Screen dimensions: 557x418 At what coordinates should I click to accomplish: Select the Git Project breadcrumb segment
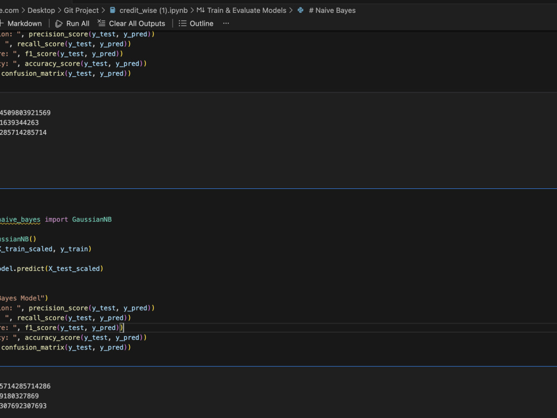(81, 10)
